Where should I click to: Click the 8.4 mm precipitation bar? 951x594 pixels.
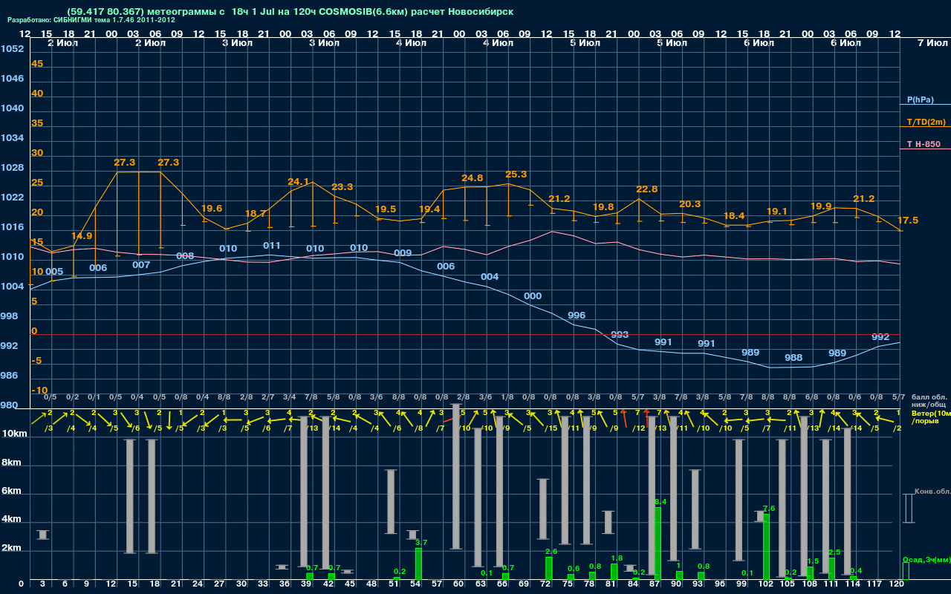point(658,544)
